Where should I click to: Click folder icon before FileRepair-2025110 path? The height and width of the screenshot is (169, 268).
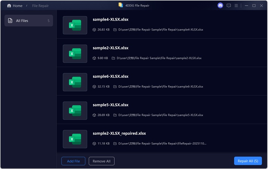click(x=115, y=143)
